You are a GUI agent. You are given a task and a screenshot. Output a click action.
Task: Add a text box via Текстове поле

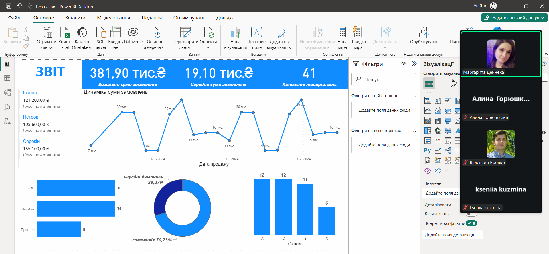[x=256, y=38]
